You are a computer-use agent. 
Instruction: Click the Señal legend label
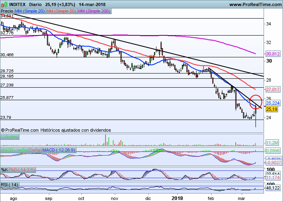35,150
